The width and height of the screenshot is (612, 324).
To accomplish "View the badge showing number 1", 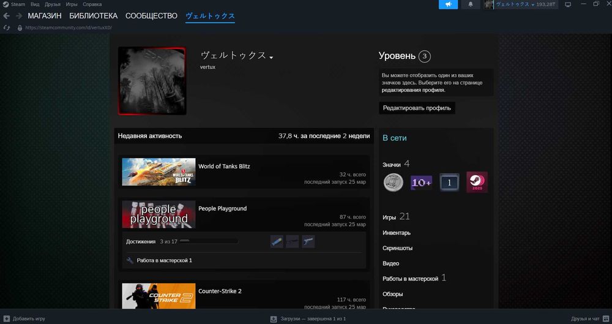I will 449,183.
